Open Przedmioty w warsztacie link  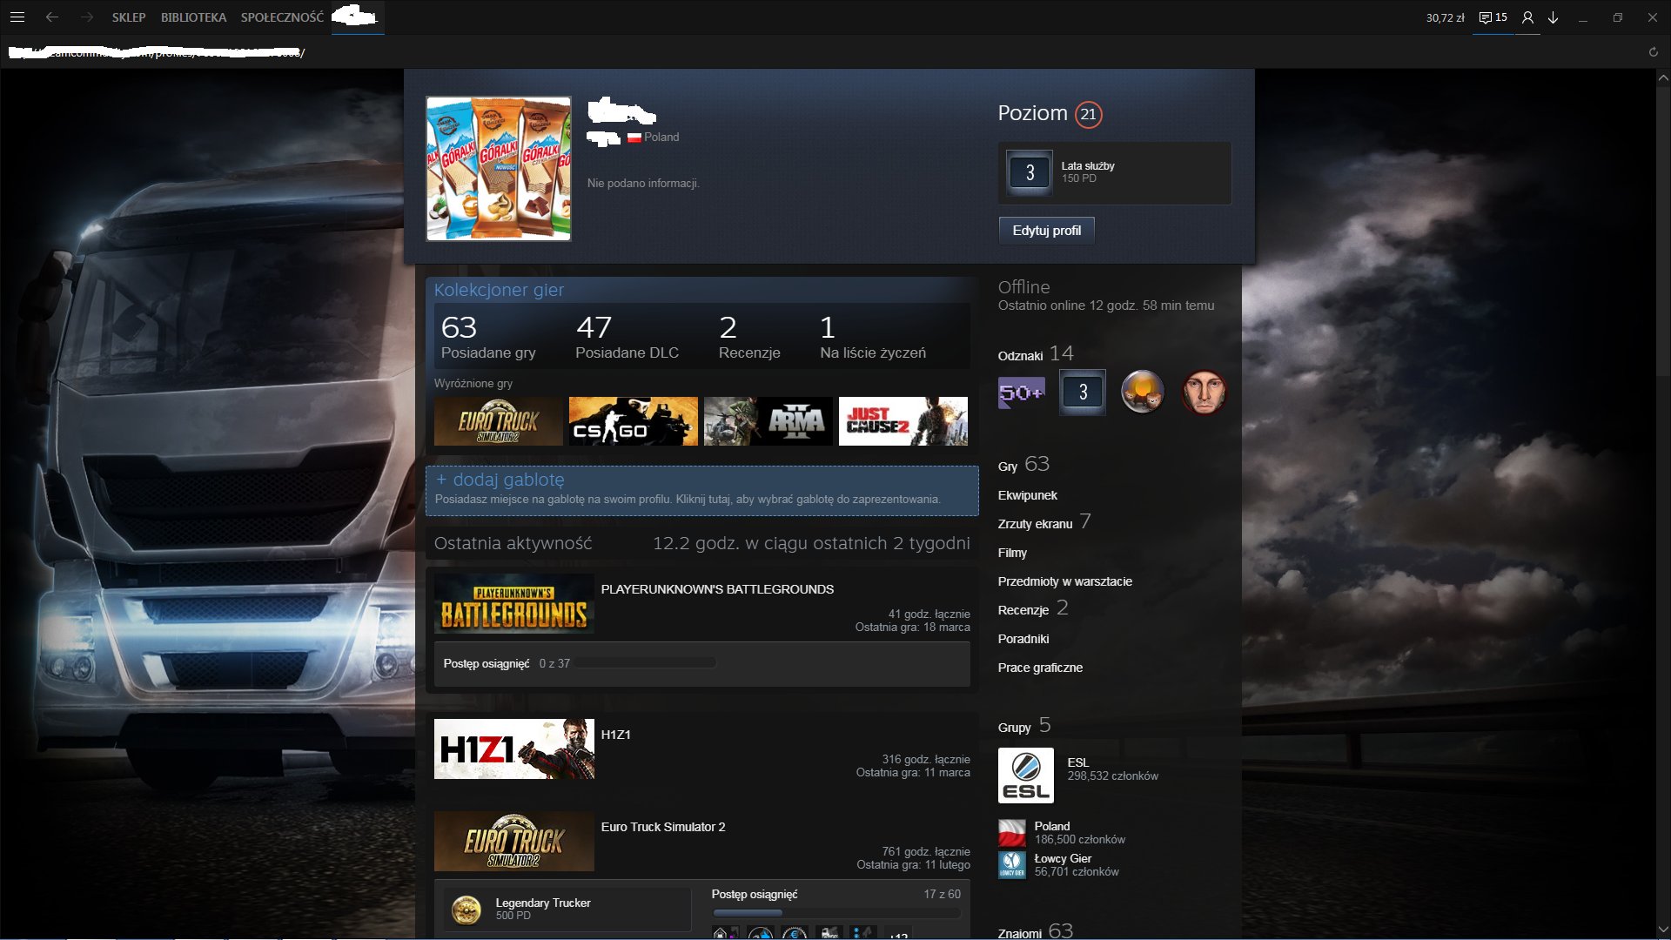pyautogui.click(x=1064, y=581)
